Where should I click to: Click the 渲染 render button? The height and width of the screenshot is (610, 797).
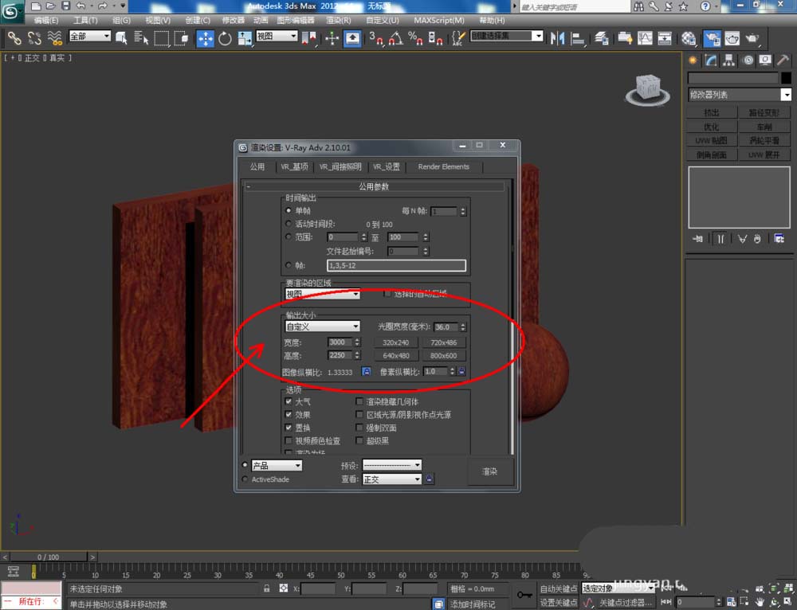pos(490,471)
